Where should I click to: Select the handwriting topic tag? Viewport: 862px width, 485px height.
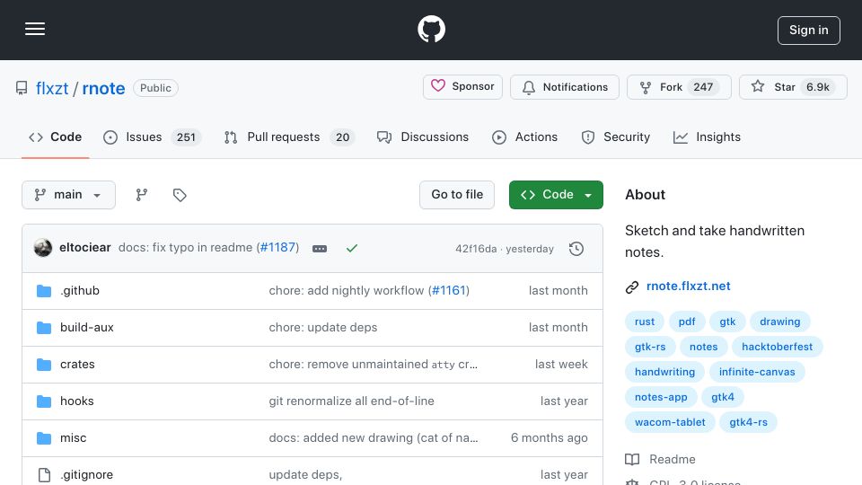tap(664, 372)
